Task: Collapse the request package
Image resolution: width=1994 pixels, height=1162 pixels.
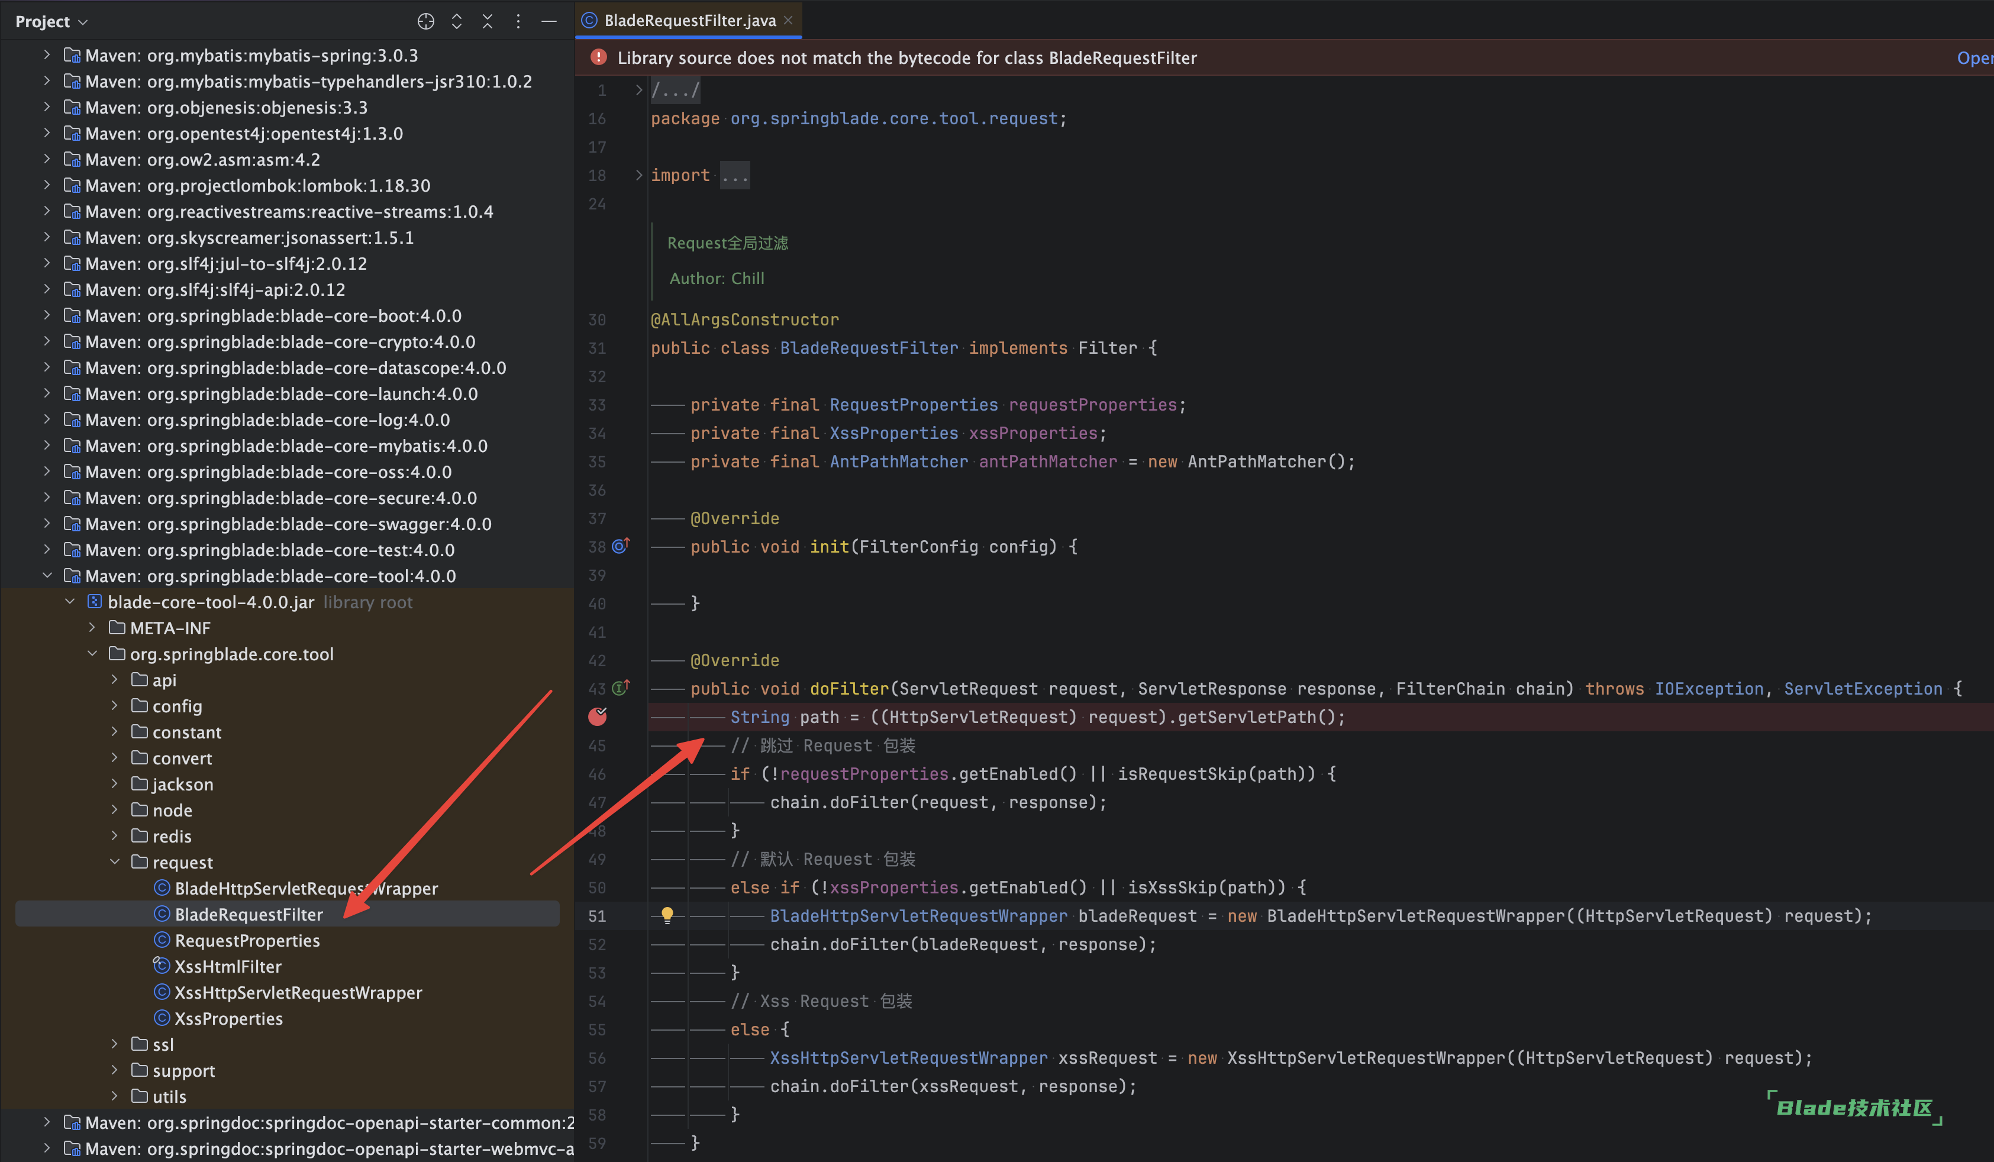Action: tap(115, 862)
